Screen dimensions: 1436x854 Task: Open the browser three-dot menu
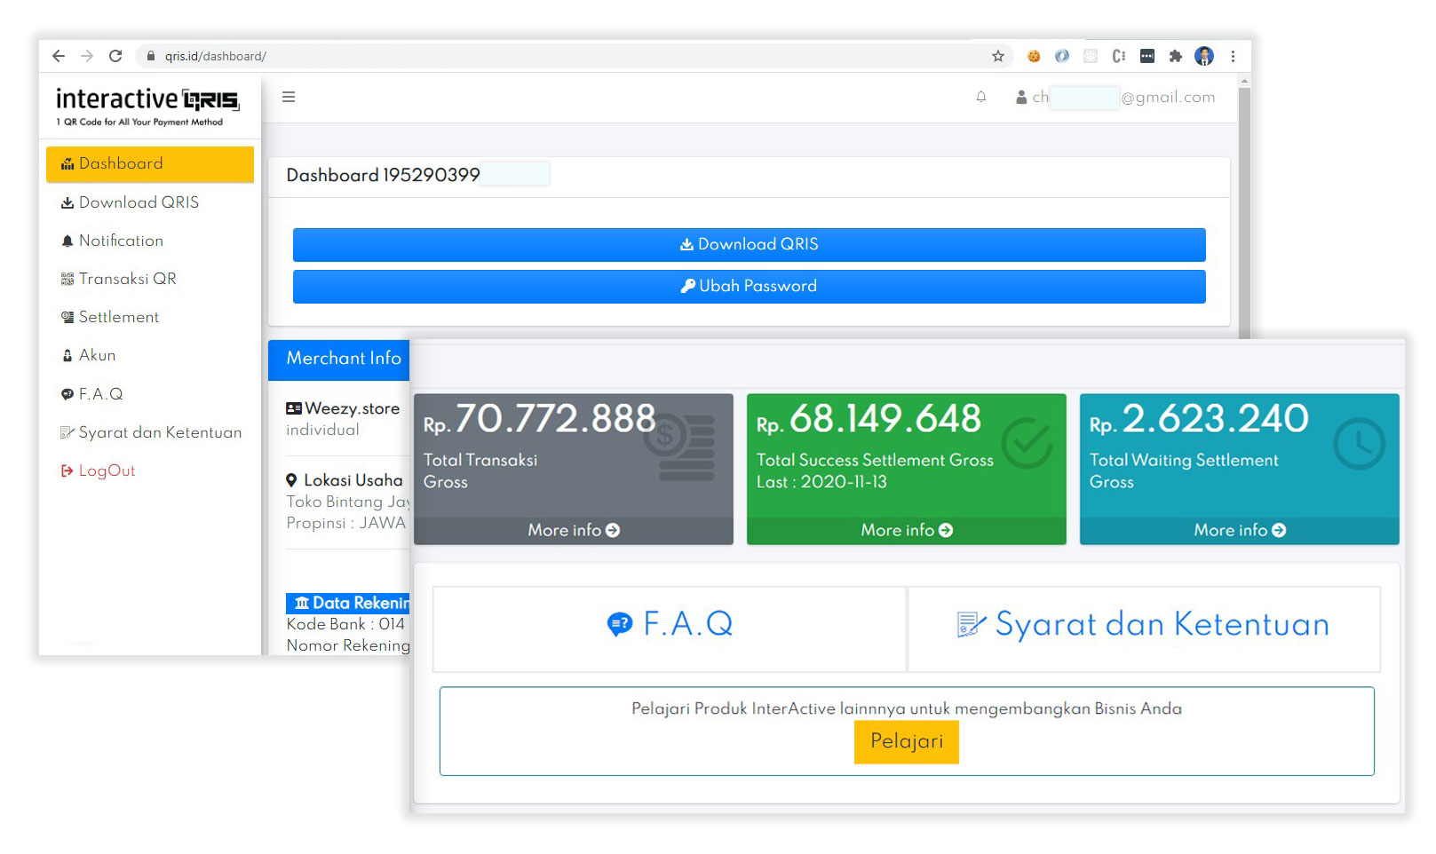click(1233, 56)
